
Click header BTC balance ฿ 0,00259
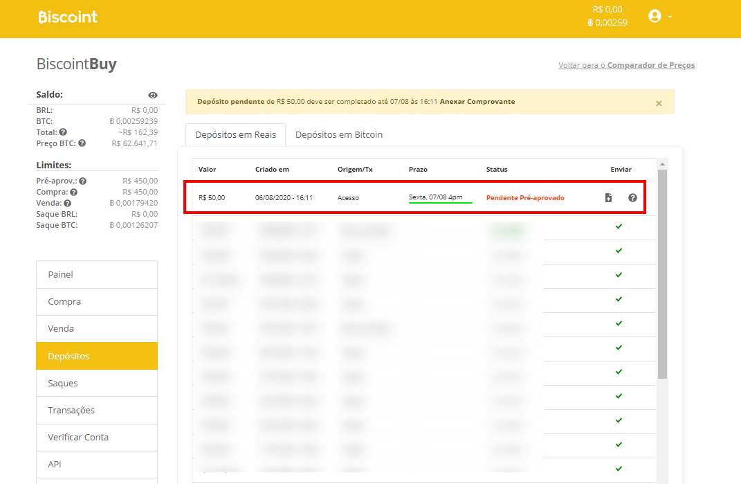(607, 23)
